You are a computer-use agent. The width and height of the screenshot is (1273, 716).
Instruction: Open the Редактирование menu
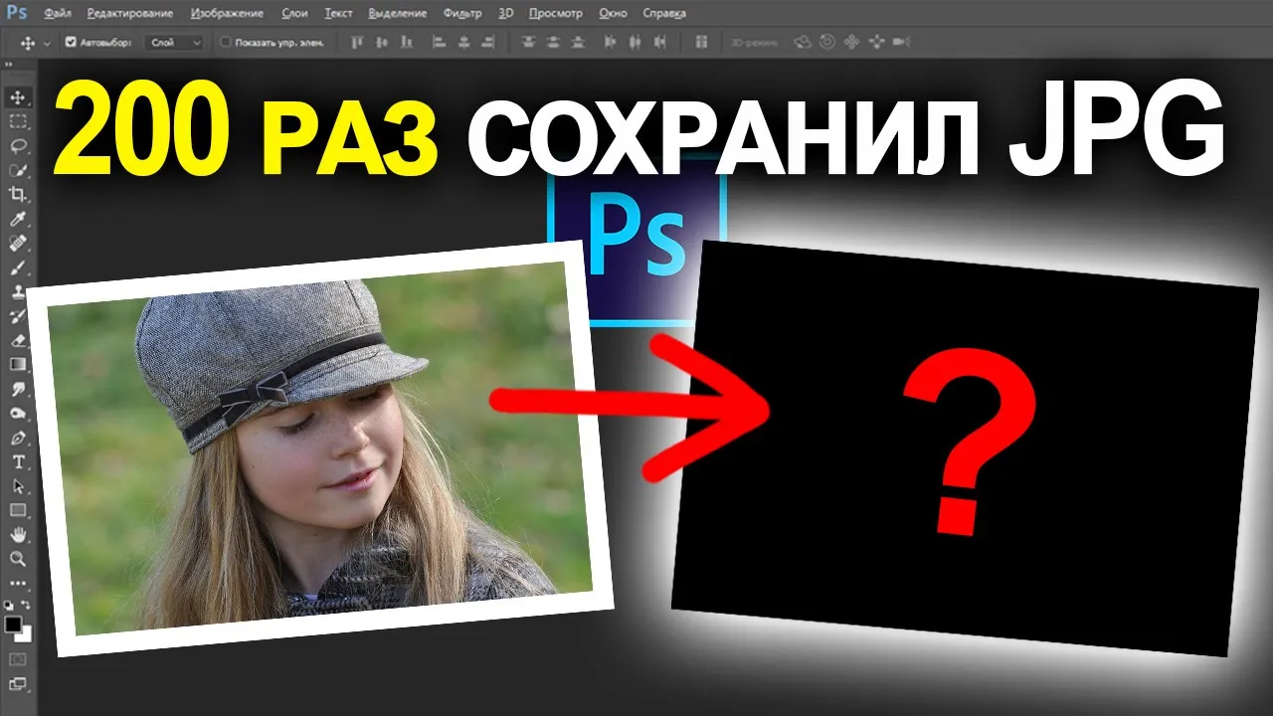(x=129, y=14)
